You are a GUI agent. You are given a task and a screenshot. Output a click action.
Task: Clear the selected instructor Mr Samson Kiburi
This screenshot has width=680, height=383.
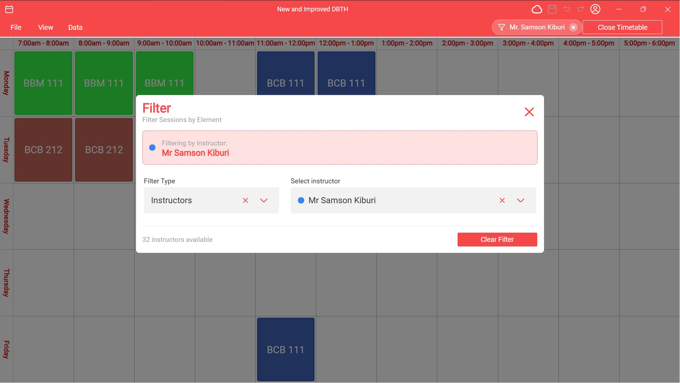click(502, 200)
